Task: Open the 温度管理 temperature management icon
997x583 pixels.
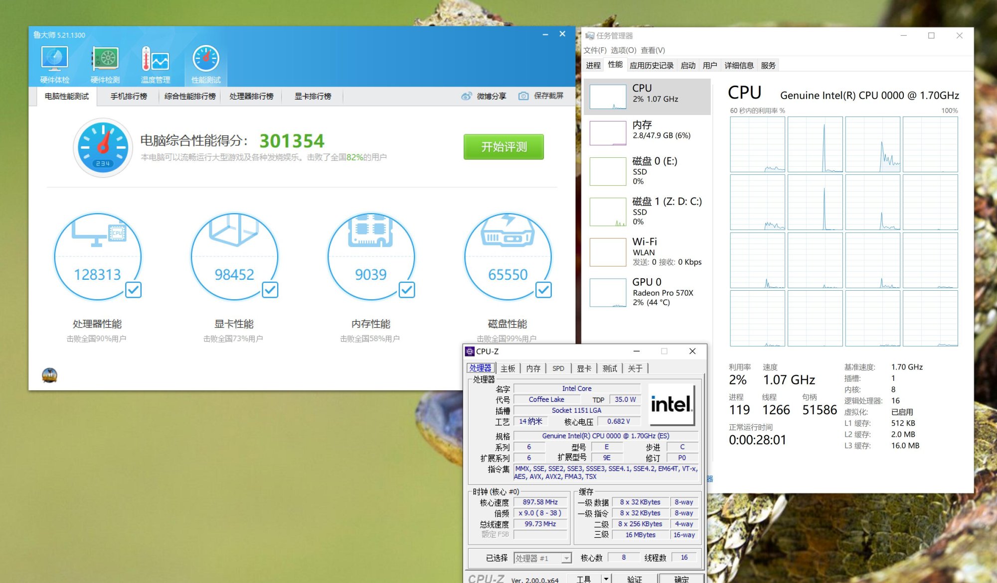Action: 155,60
